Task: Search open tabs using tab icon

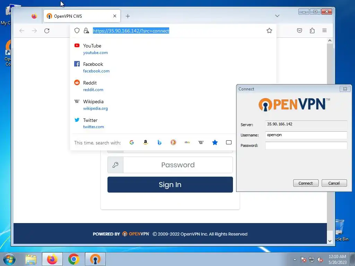Action: 229,142
